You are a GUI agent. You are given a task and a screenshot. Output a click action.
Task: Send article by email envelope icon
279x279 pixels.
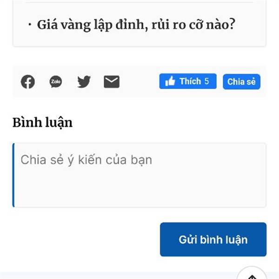tap(112, 82)
